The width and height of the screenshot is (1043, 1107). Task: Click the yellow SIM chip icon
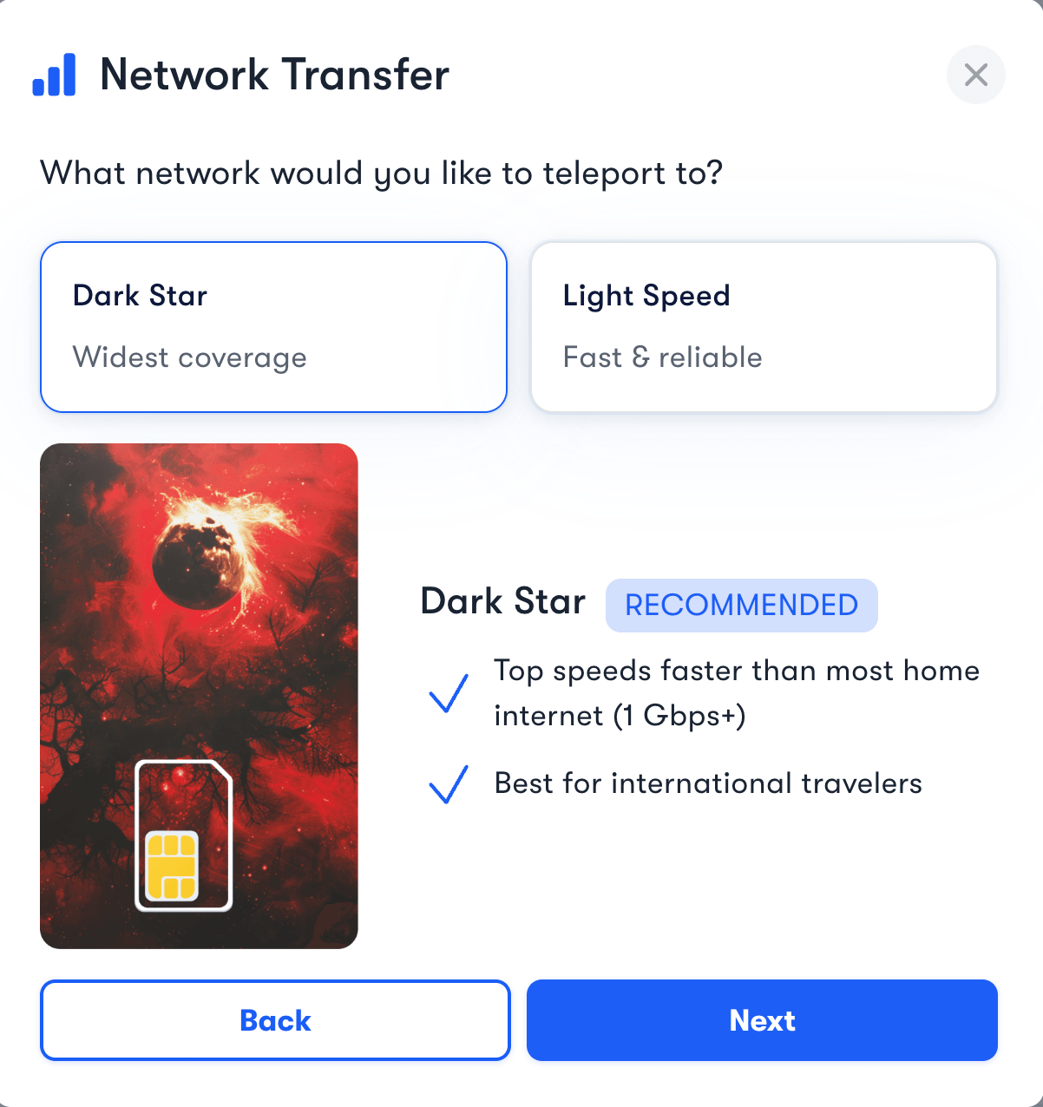[x=172, y=865]
